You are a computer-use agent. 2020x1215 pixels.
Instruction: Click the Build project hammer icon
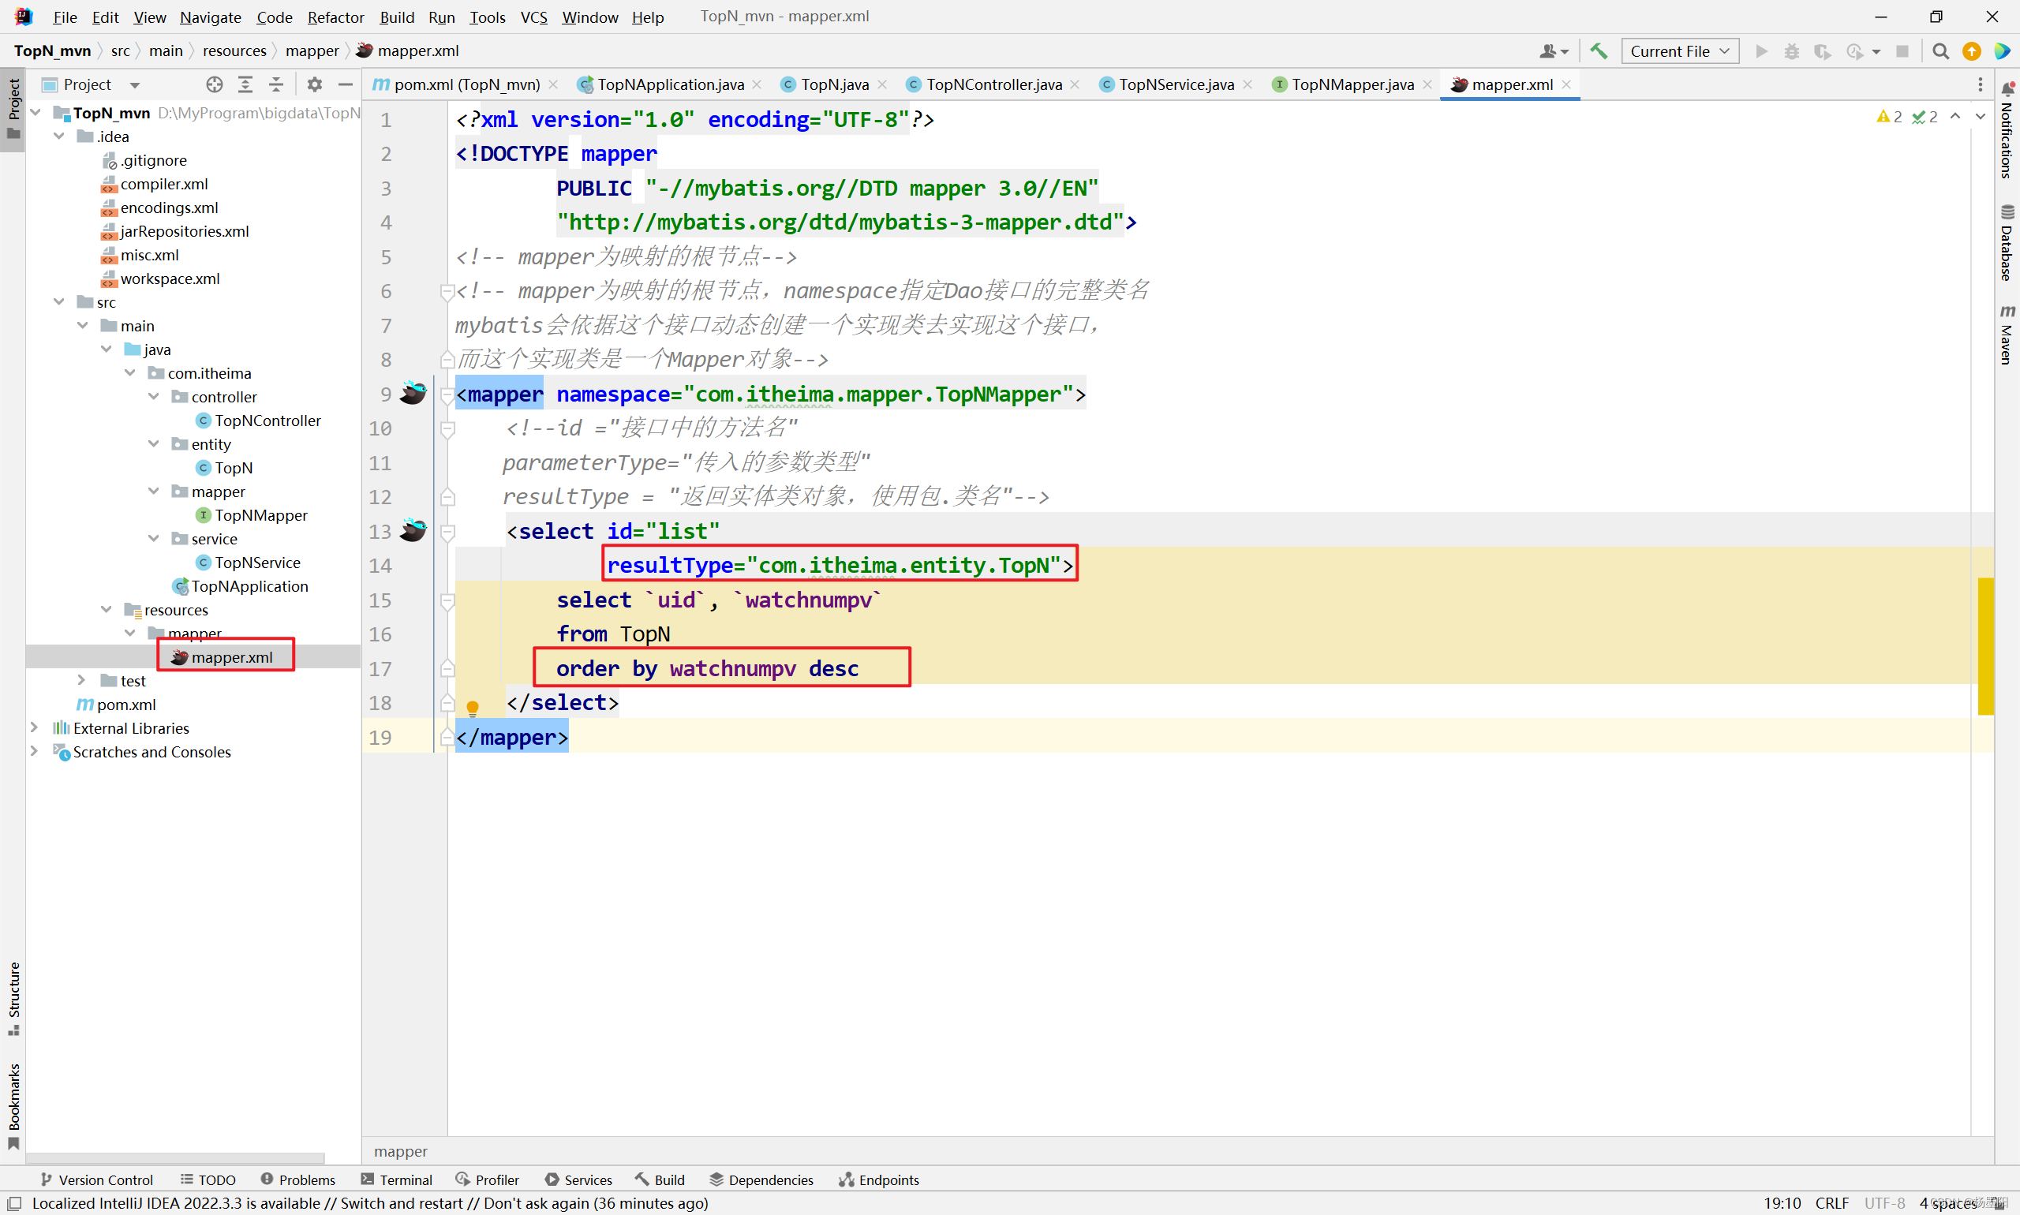(x=1599, y=50)
